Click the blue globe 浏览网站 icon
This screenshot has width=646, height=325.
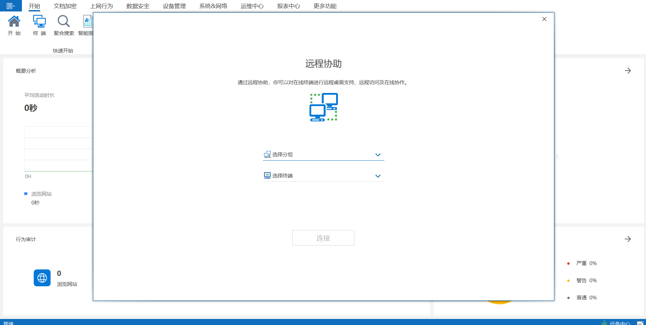point(42,278)
